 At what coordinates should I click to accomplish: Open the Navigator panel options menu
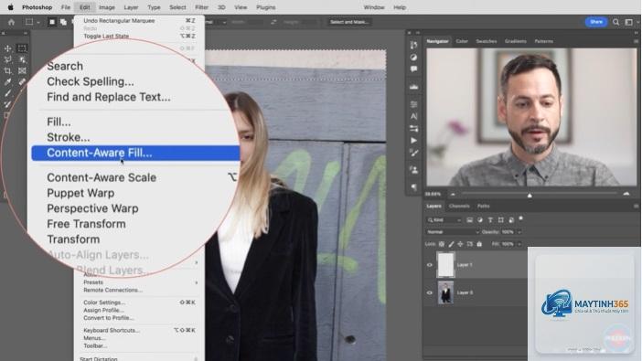(x=636, y=41)
